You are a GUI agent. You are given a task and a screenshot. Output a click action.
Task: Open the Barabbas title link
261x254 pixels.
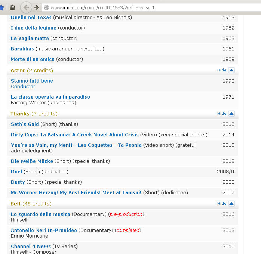(22, 49)
